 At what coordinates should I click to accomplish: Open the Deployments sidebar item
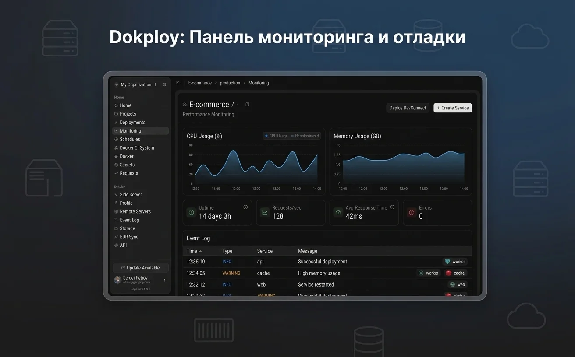[140, 122]
